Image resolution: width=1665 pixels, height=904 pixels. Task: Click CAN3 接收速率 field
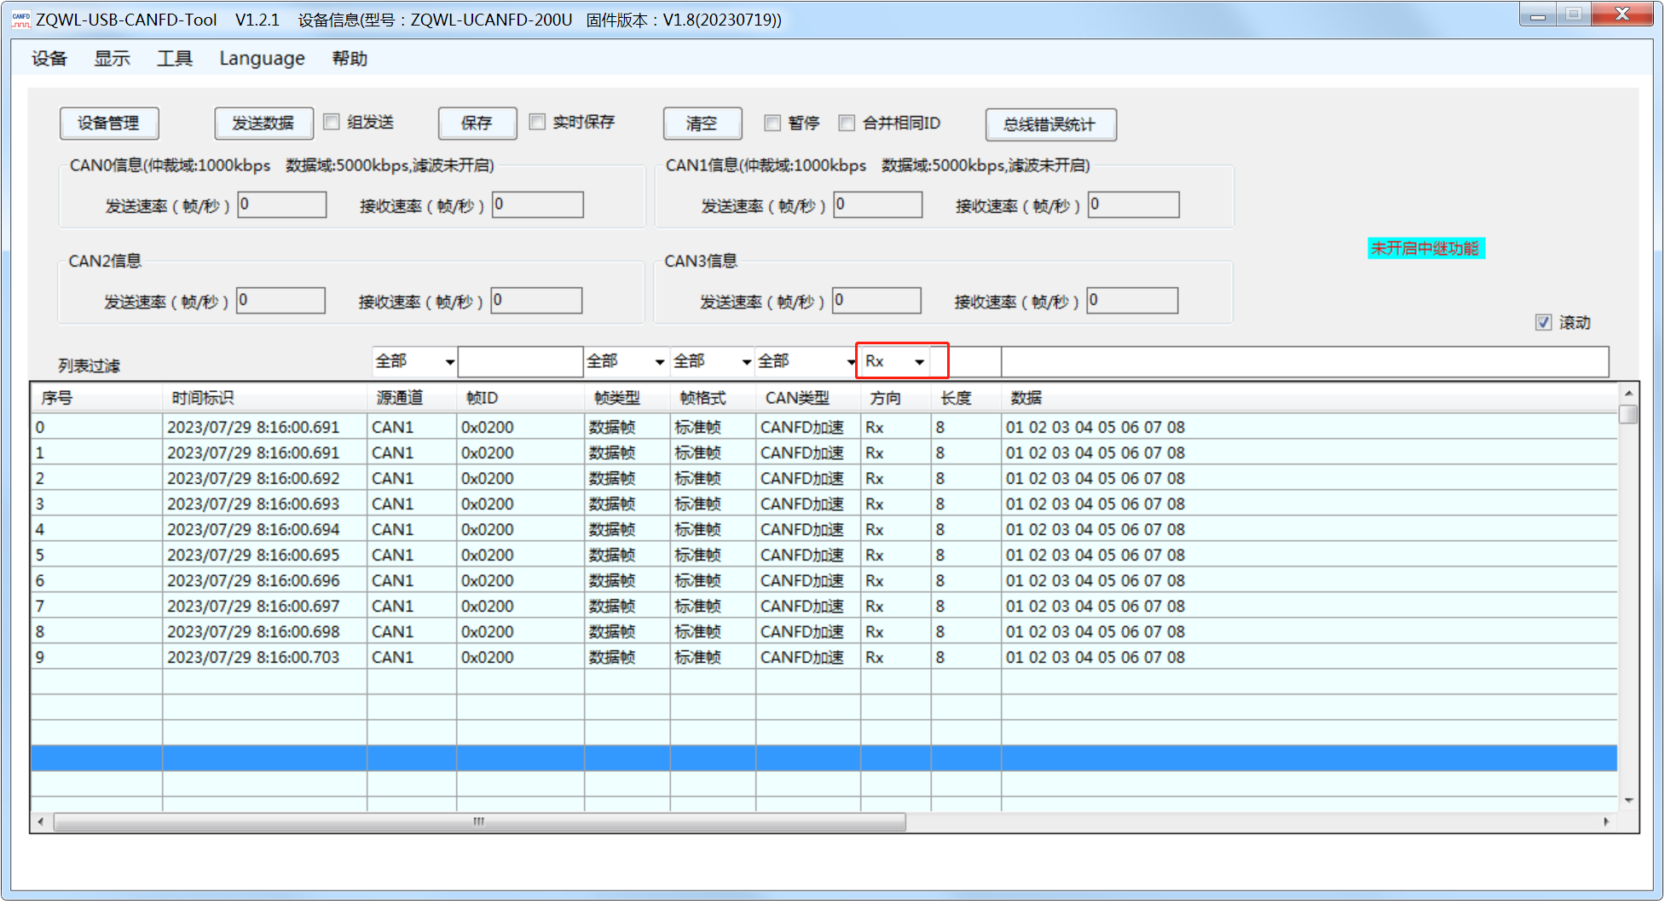coord(1133,301)
